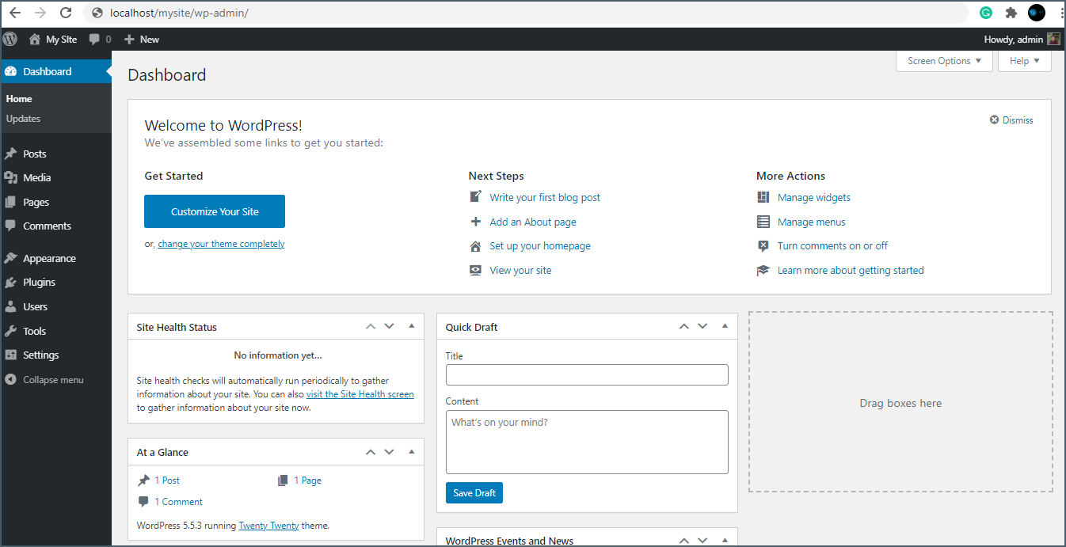
Task: Open the Manage widgets link
Action: tap(814, 197)
